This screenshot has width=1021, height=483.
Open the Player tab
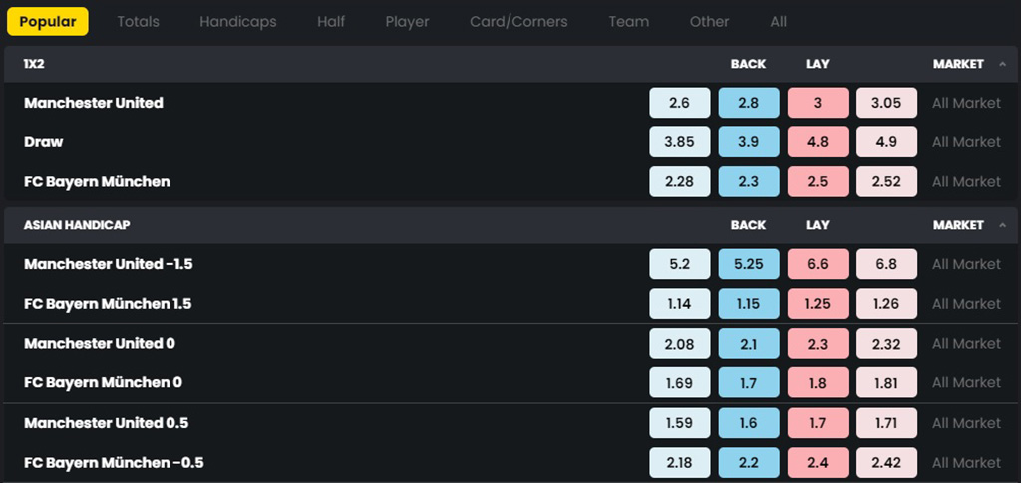(407, 22)
